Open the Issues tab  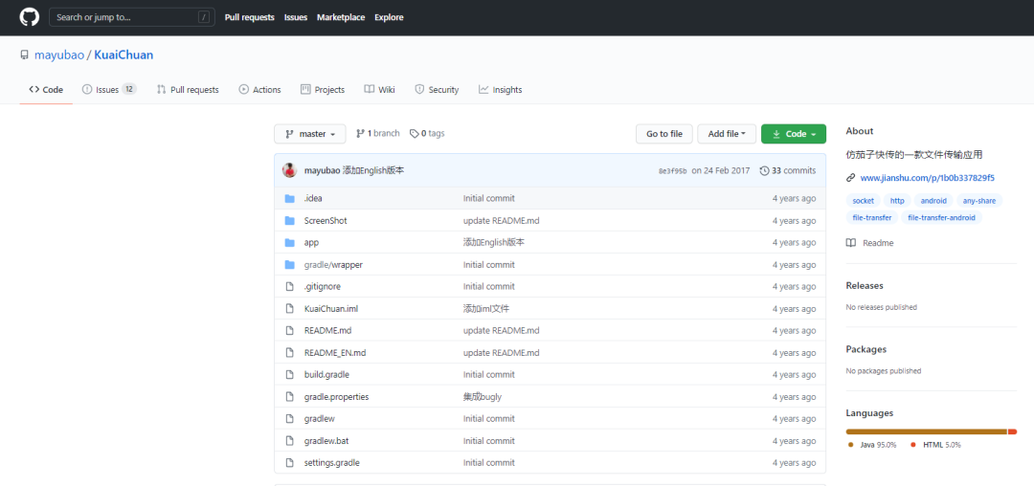click(109, 90)
